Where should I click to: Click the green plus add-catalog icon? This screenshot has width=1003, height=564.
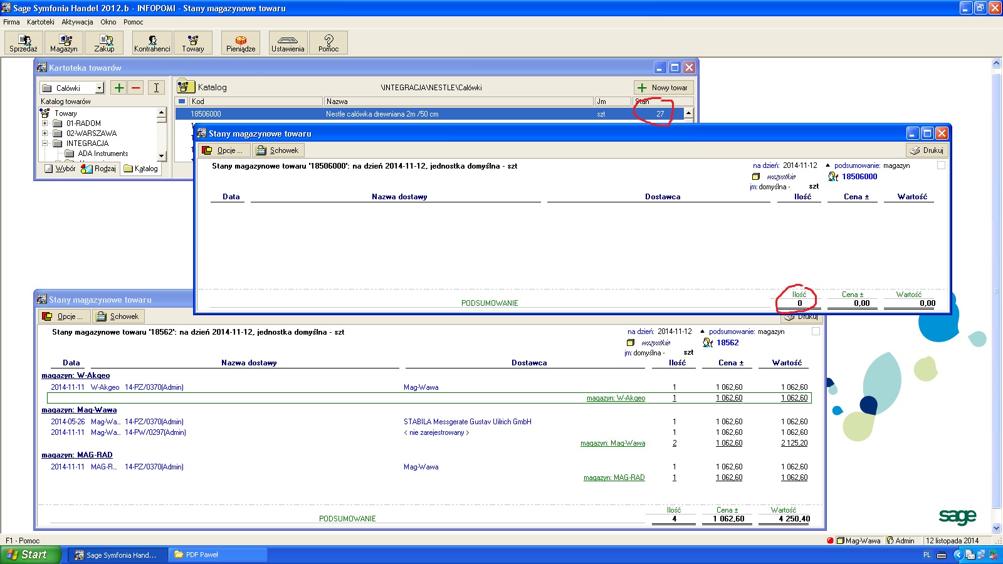tap(118, 88)
